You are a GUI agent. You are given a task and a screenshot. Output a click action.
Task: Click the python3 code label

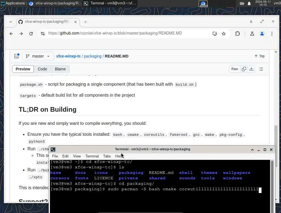pos(37,142)
